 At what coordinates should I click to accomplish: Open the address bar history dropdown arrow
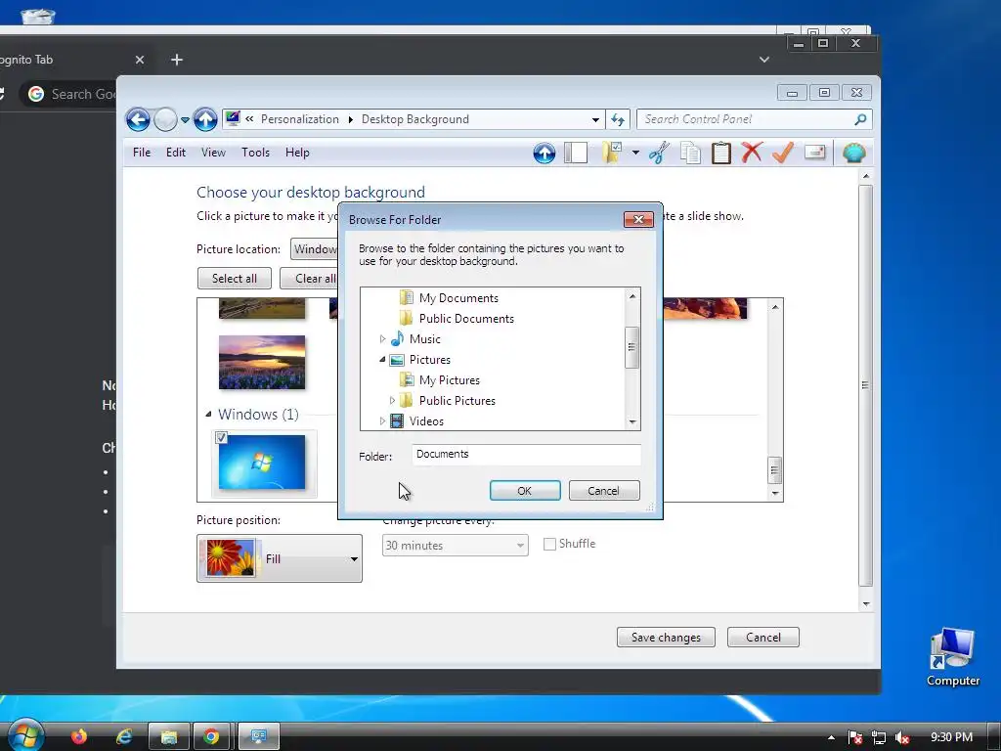[595, 119]
